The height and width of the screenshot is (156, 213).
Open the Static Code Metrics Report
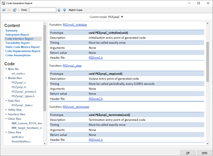pyautogui.click(x=23, y=47)
